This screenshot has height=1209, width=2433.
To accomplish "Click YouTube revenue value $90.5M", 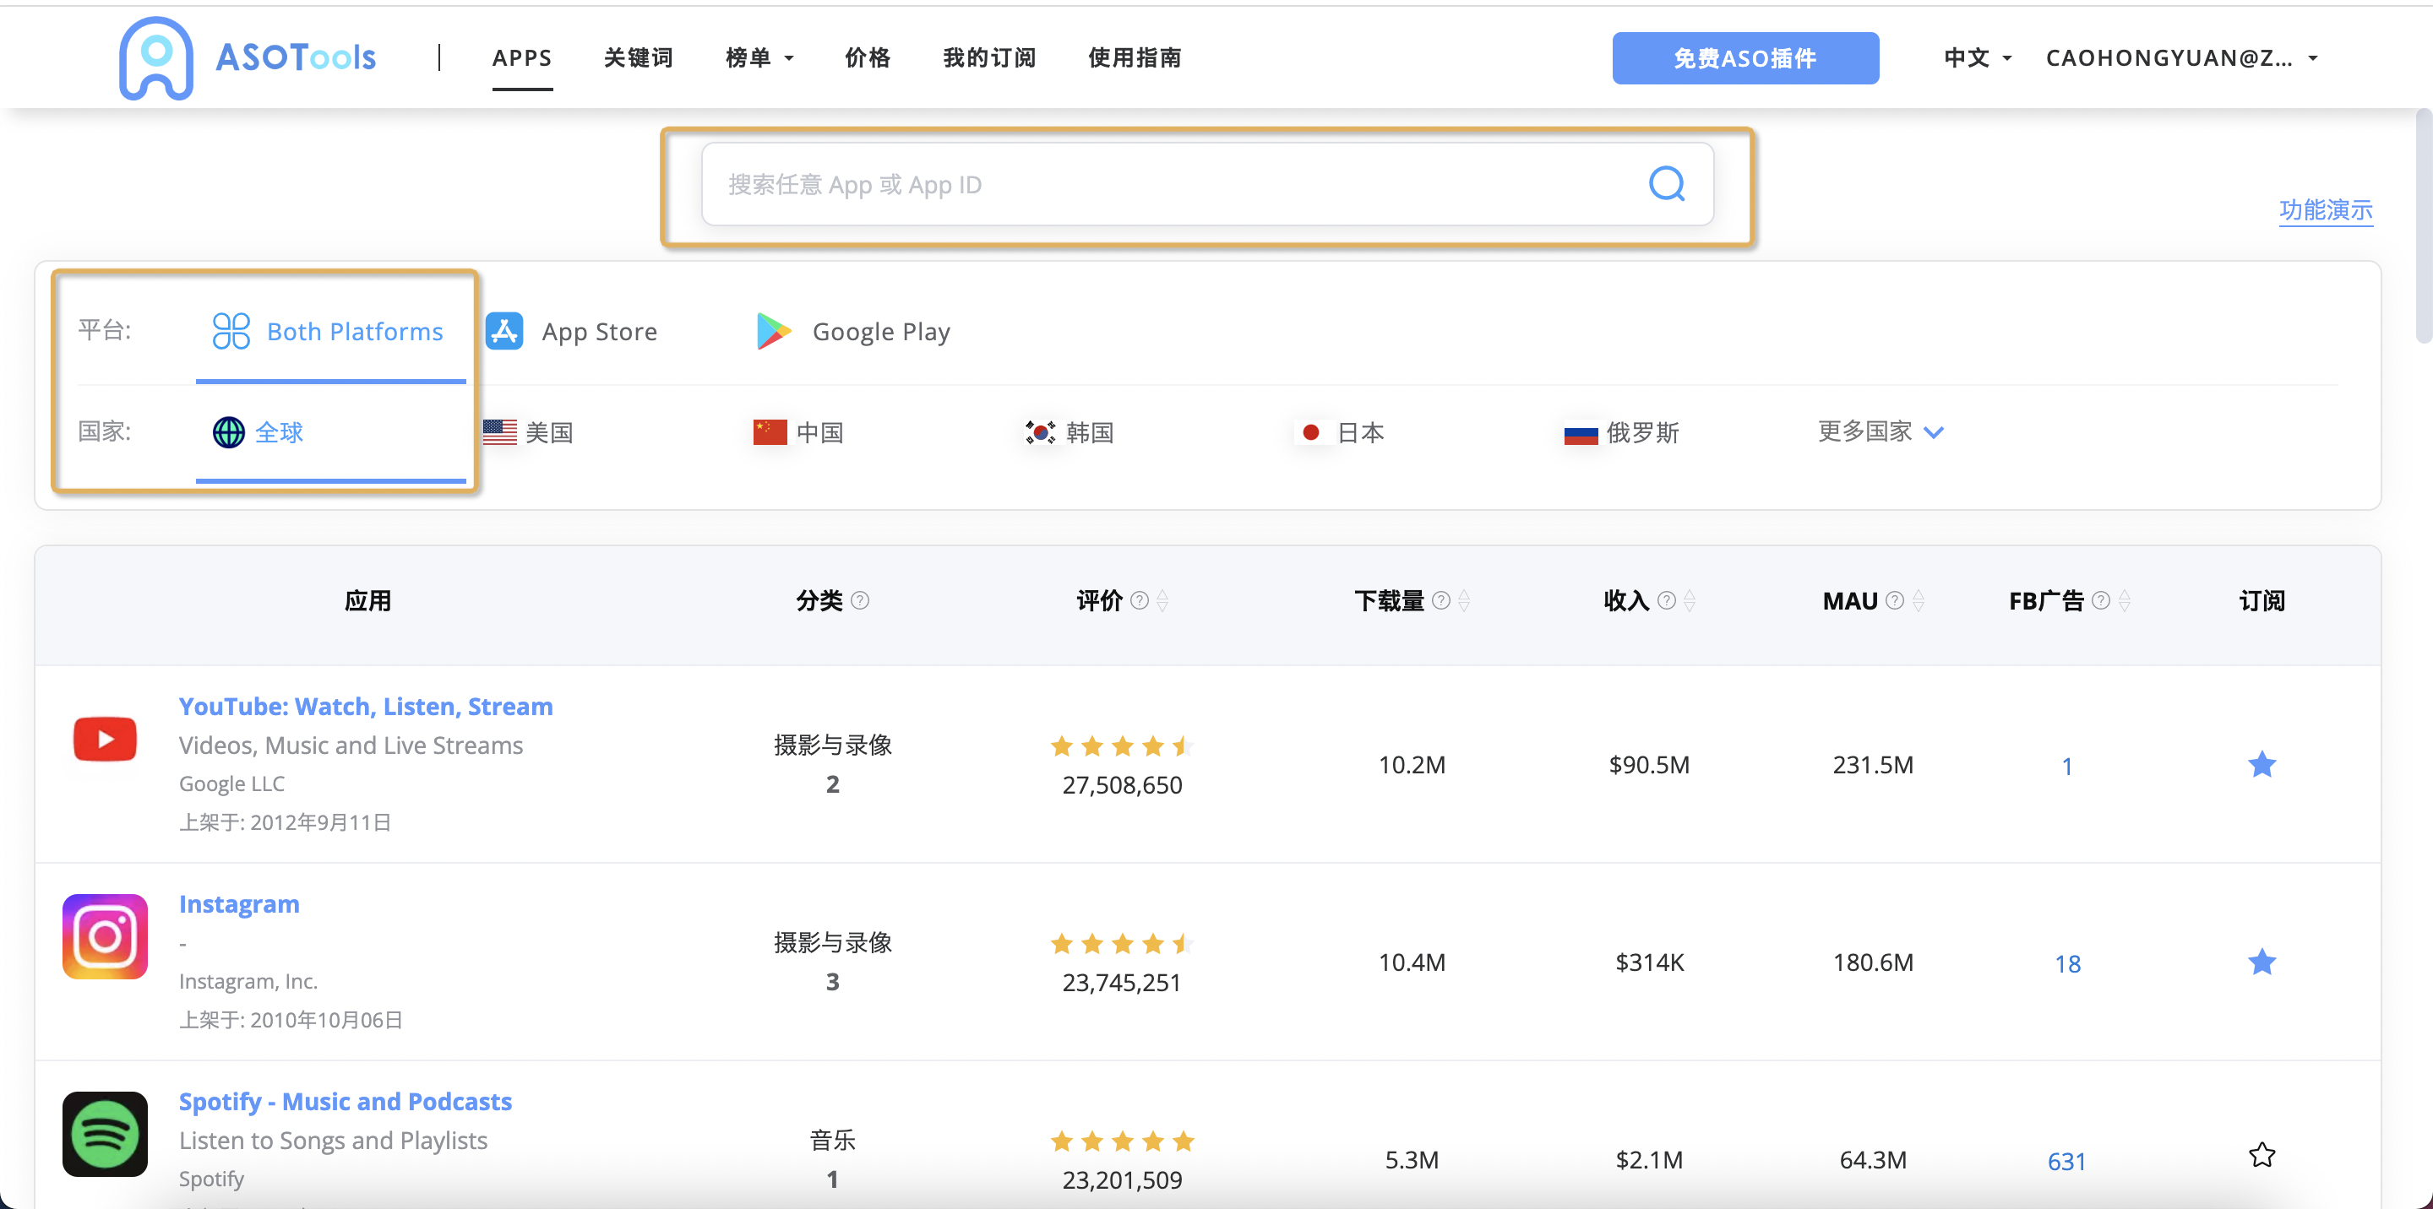I will point(1649,764).
